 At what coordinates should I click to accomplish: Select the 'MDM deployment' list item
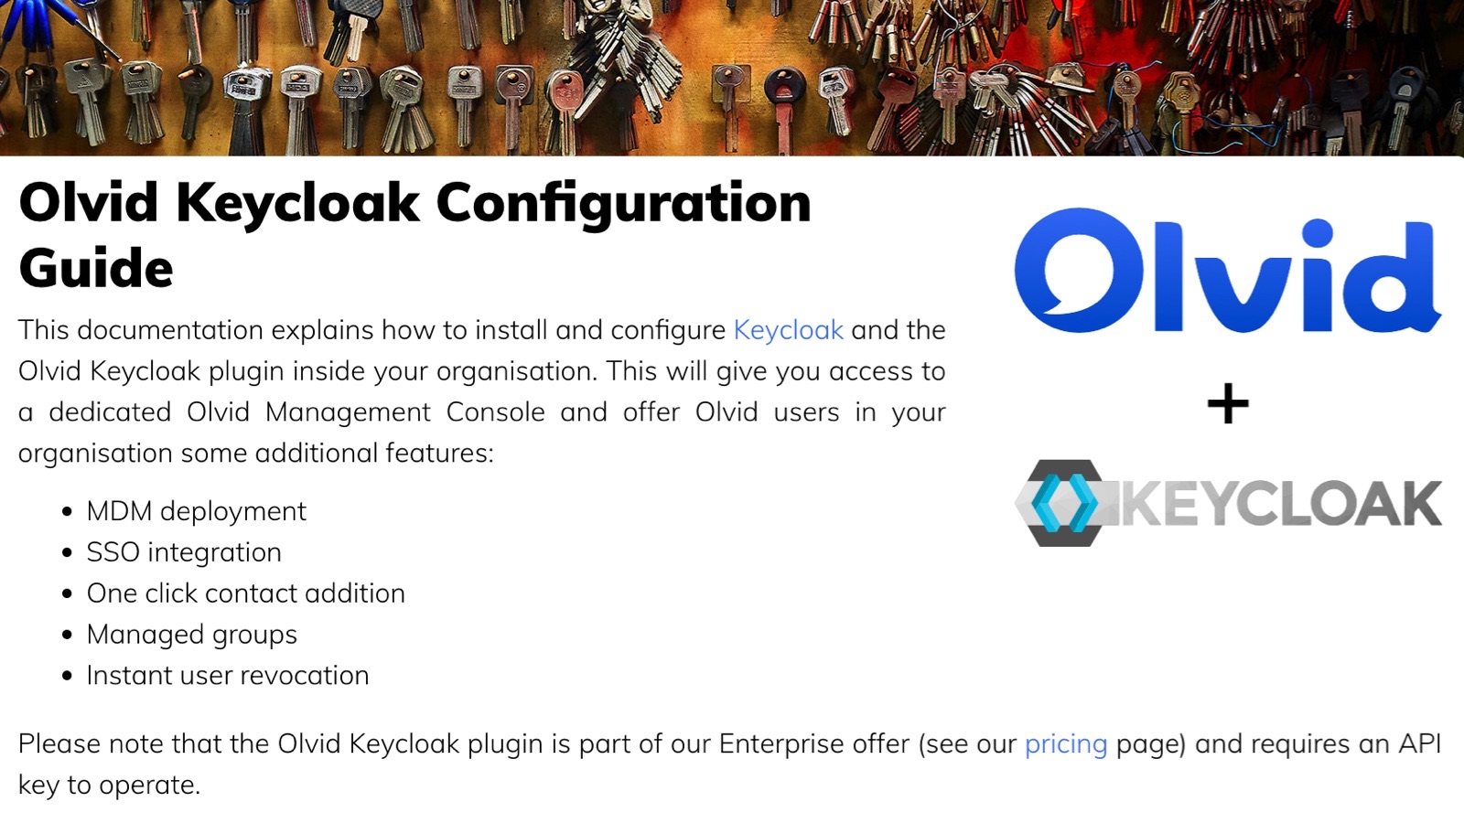pyautogui.click(x=196, y=511)
